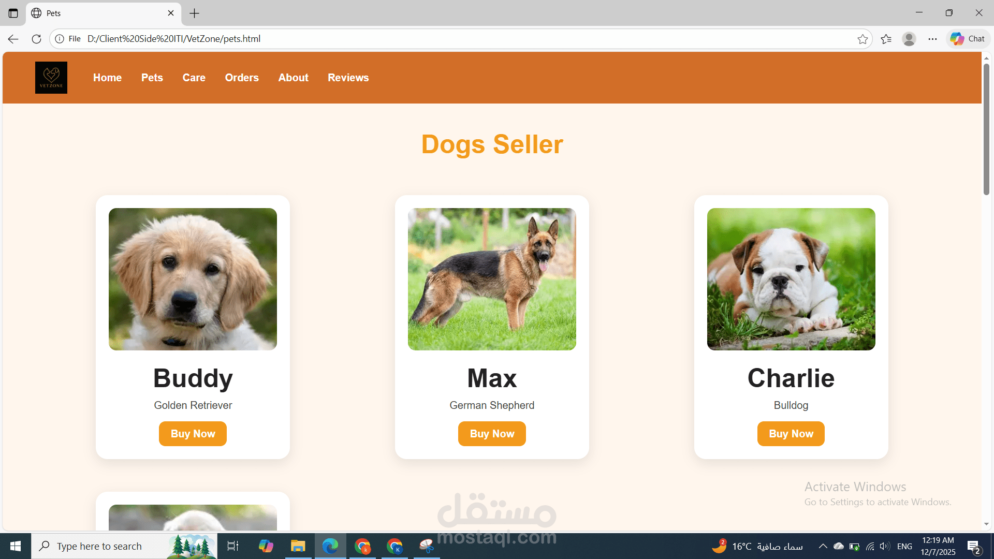Show hidden system tray icons chevron
The width and height of the screenshot is (994, 559).
823,546
